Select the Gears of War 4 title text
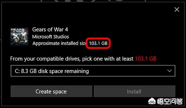Viewport: 186px width, 108px height. point(50,30)
